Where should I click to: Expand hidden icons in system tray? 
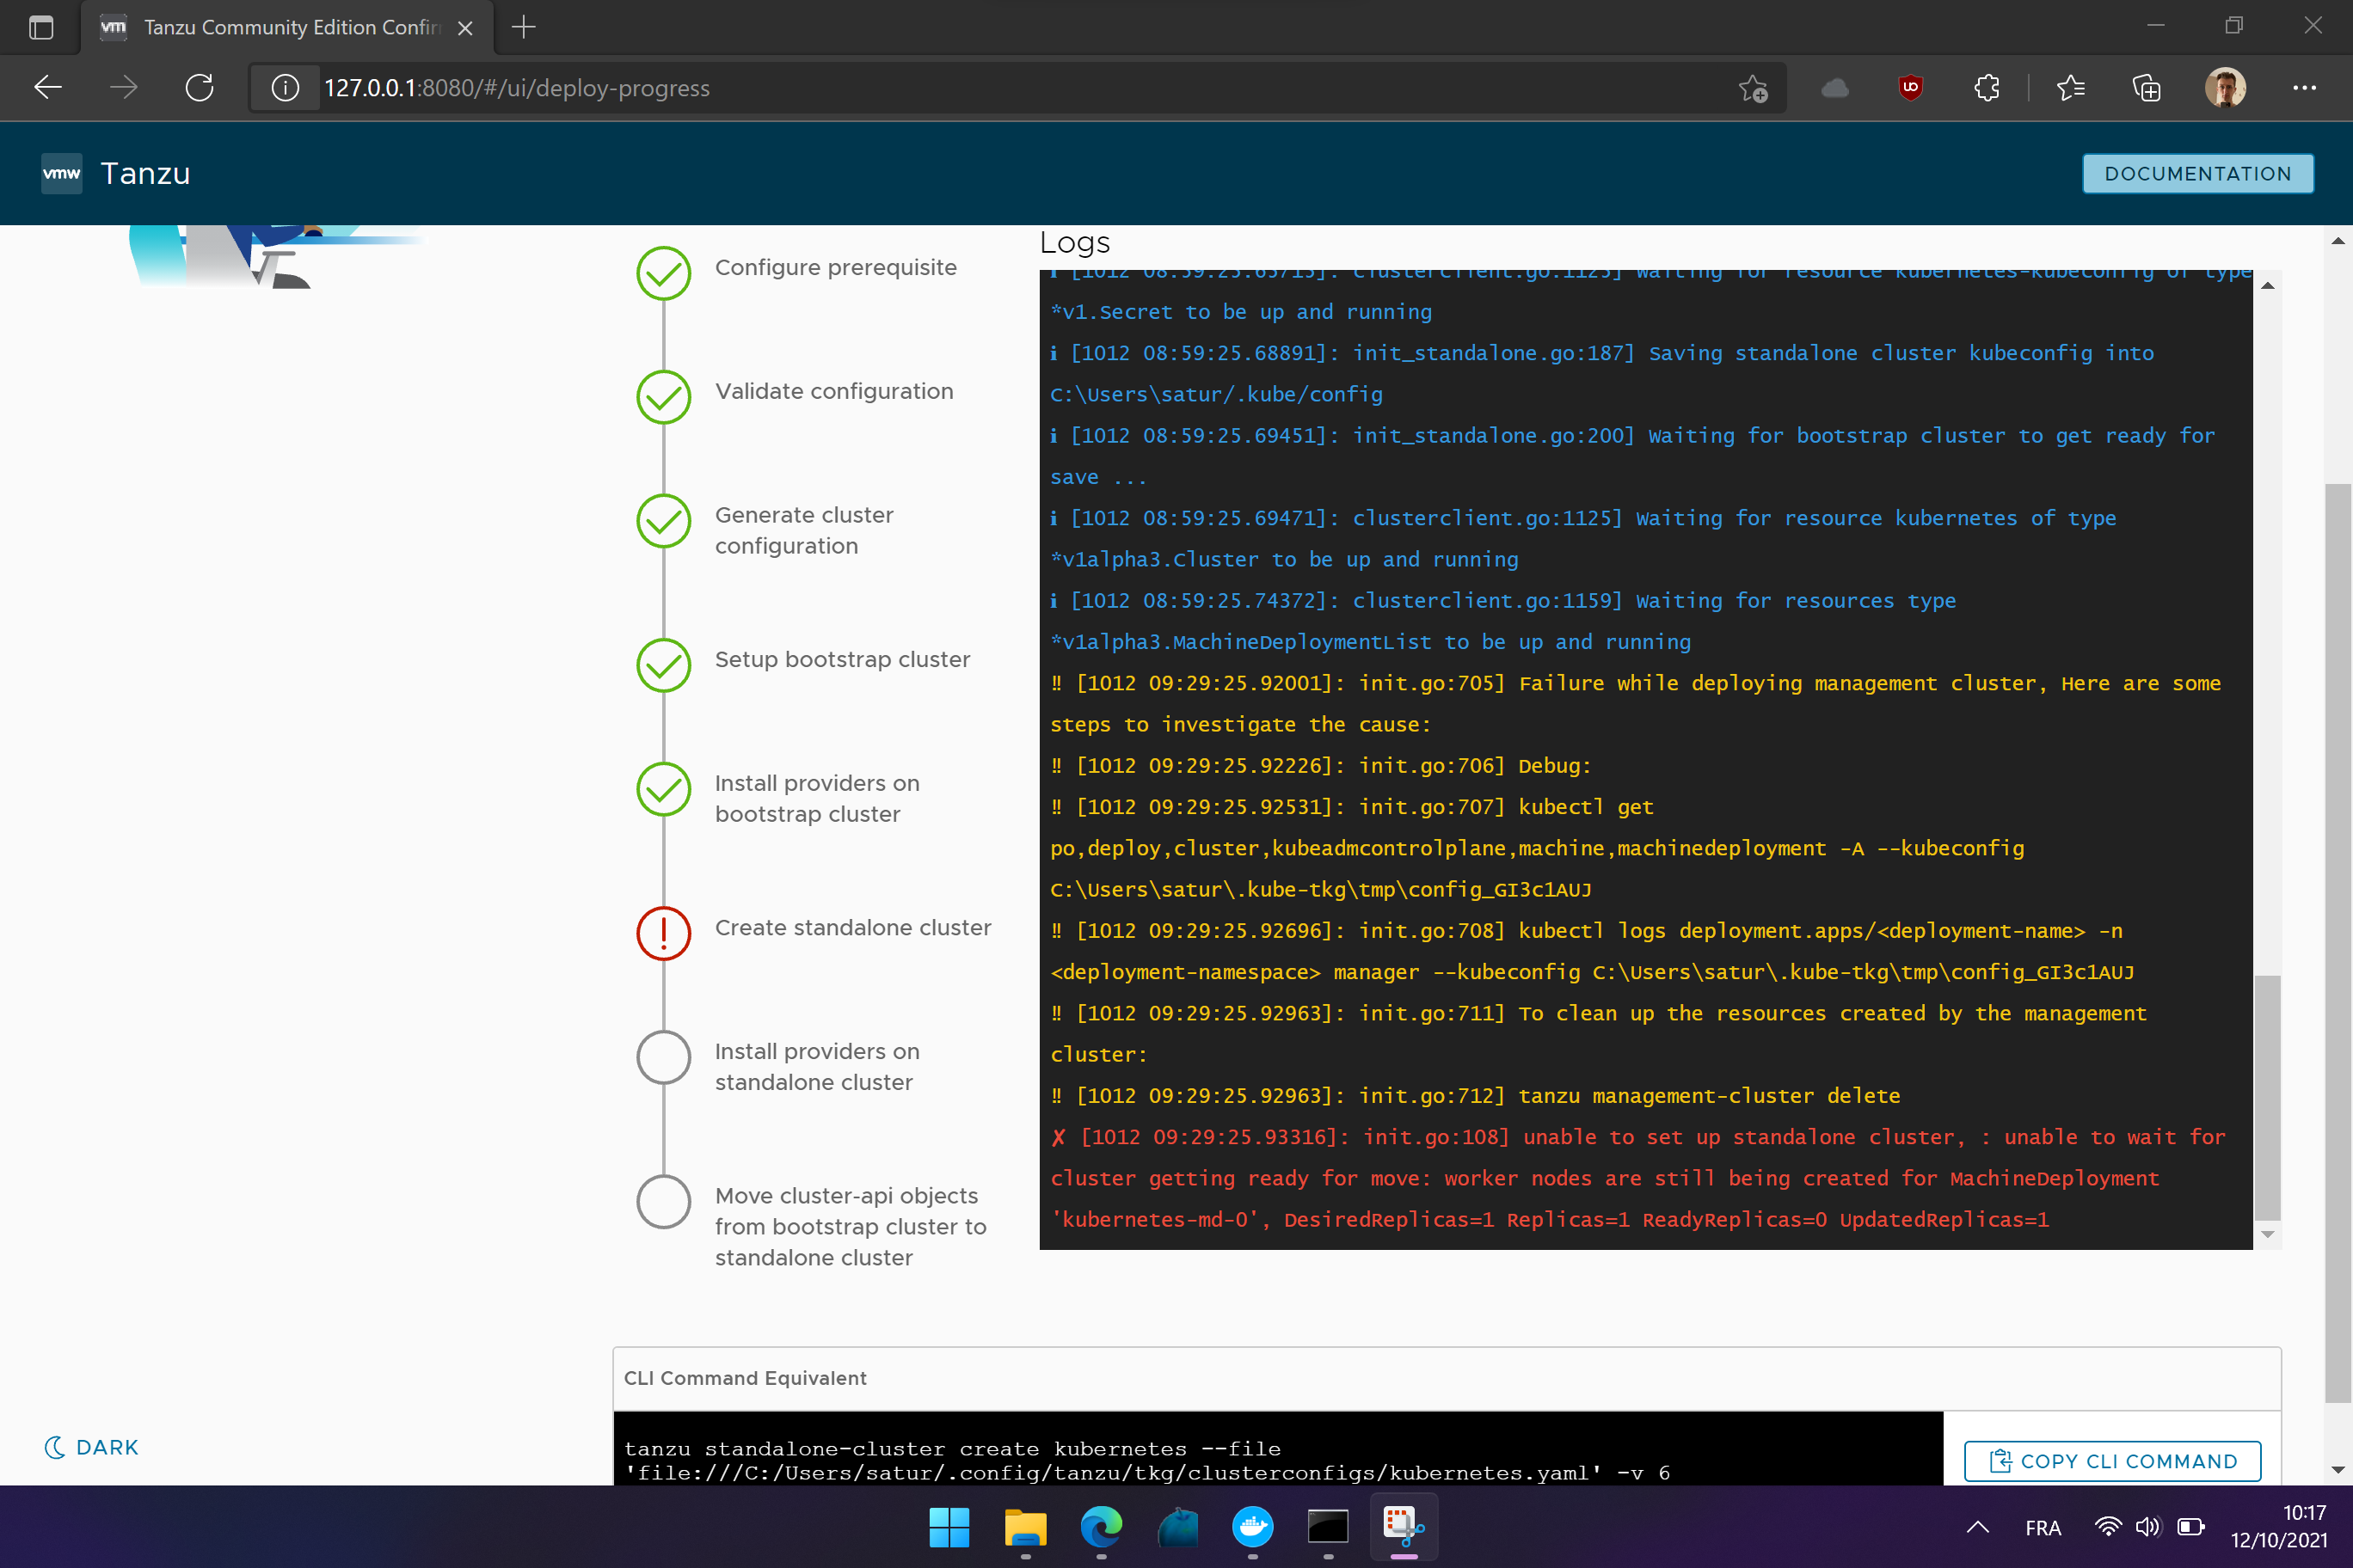pos(1978,1527)
